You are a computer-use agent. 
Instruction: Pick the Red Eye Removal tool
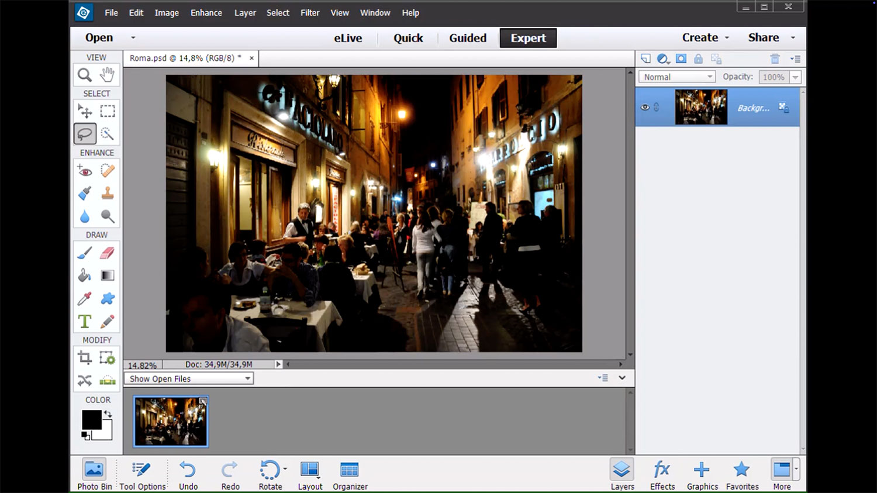click(85, 171)
